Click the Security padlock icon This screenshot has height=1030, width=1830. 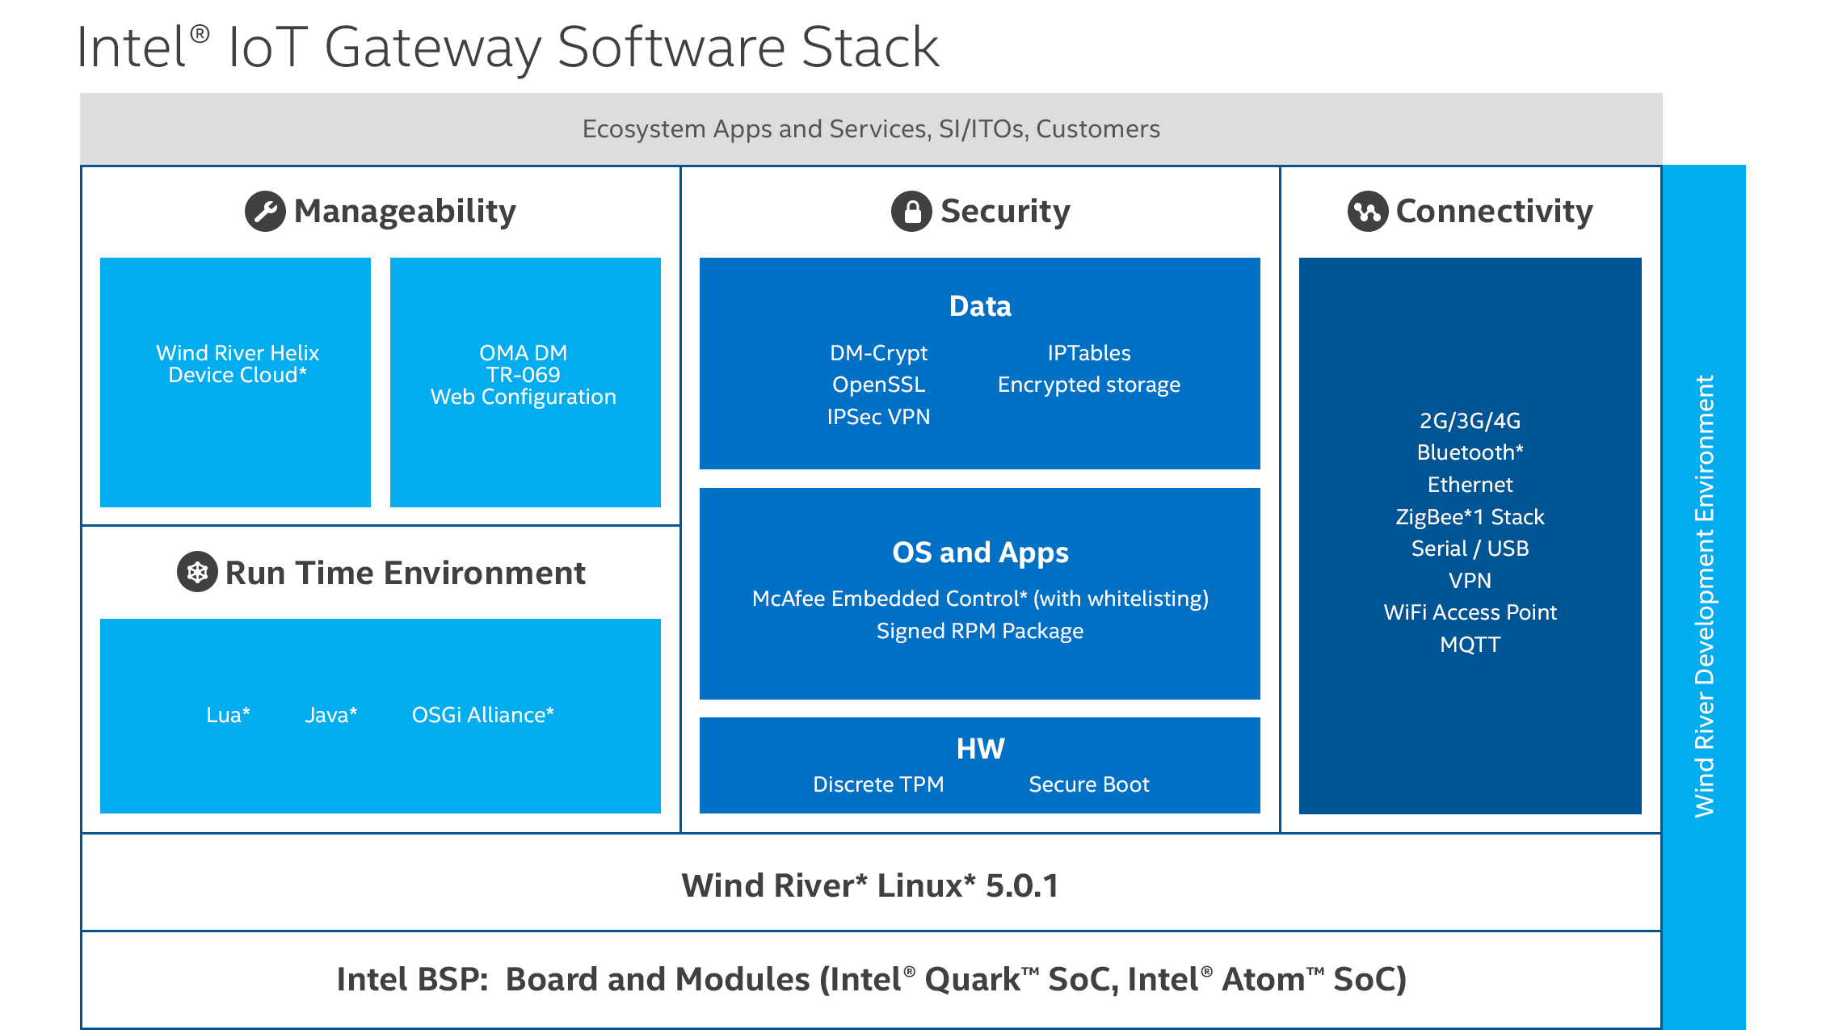coord(911,212)
